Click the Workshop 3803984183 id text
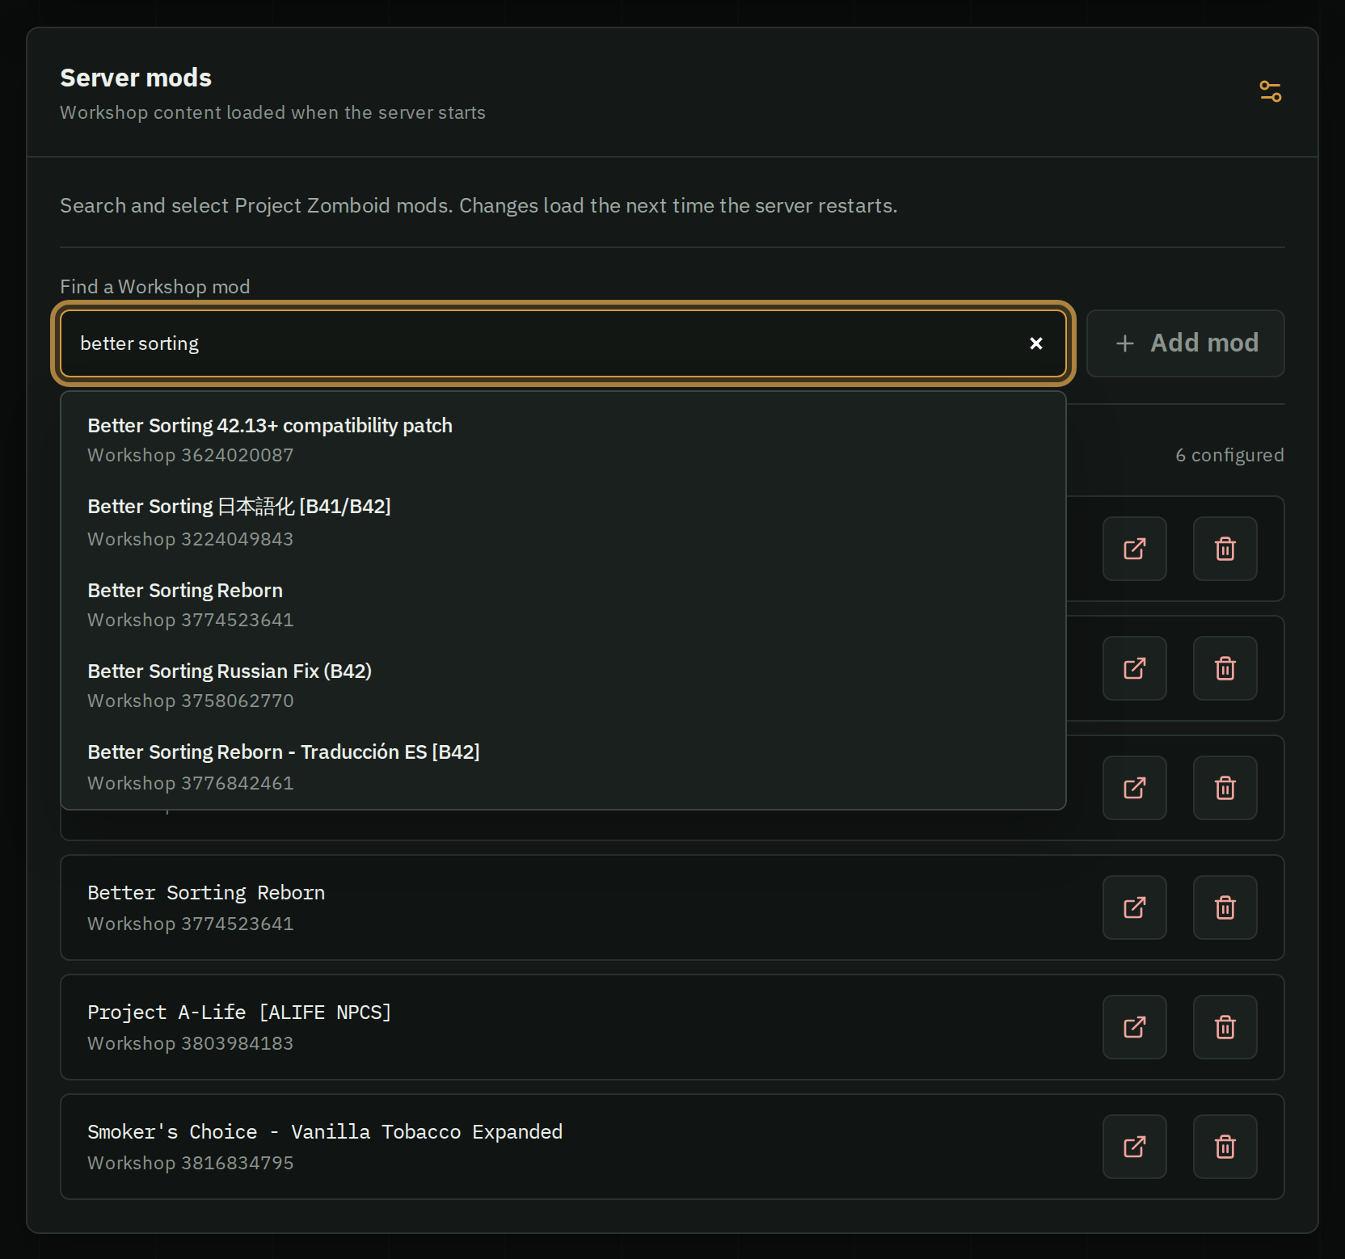Screen dimensions: 1345x1259 click(x=190, y=1043)
